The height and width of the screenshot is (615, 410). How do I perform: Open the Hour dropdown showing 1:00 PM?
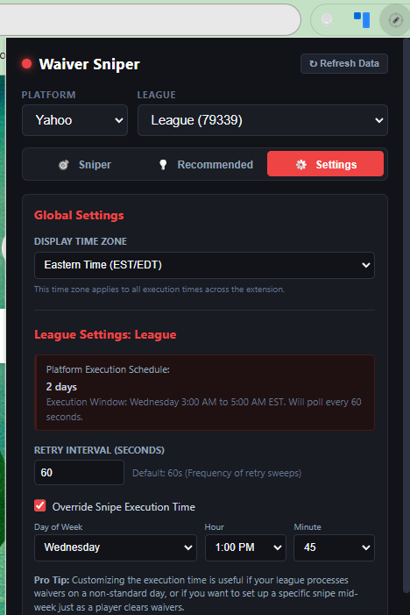tap(245, 547)
